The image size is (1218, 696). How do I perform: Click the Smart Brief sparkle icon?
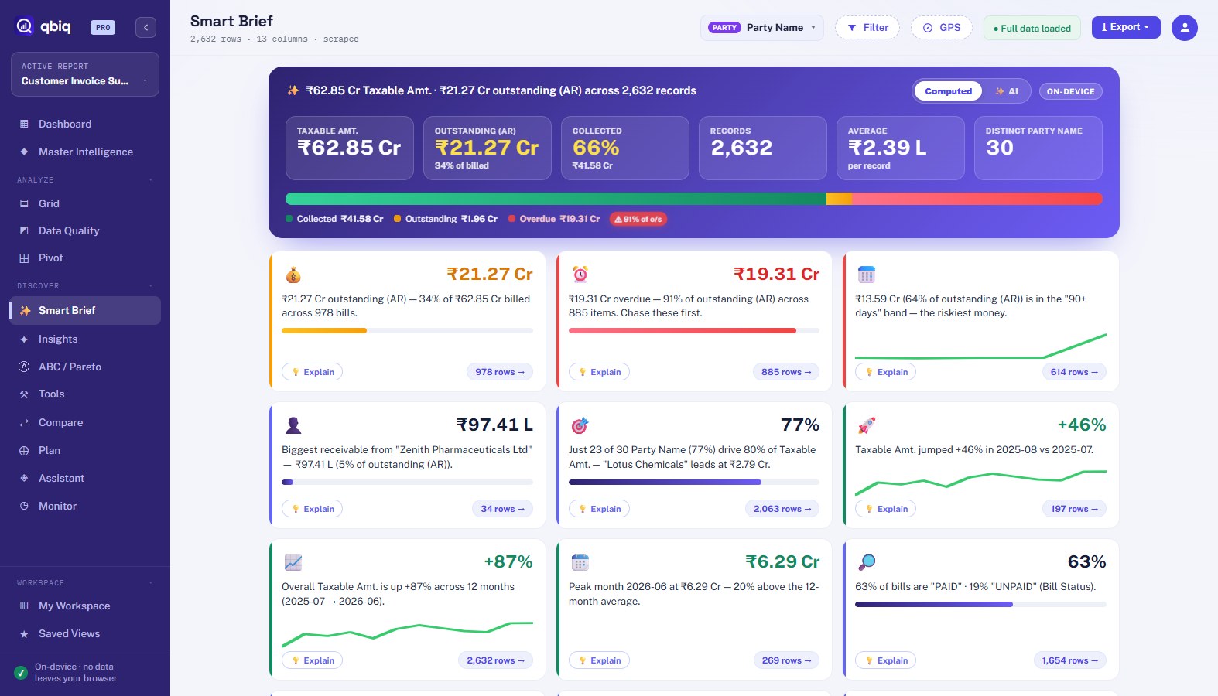tap(25, 310)
